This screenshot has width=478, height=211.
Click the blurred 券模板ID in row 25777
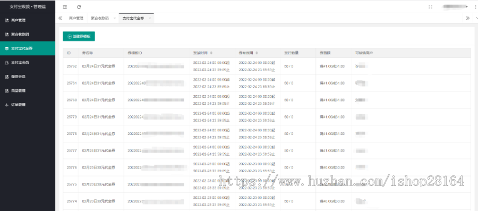point(156,150)
